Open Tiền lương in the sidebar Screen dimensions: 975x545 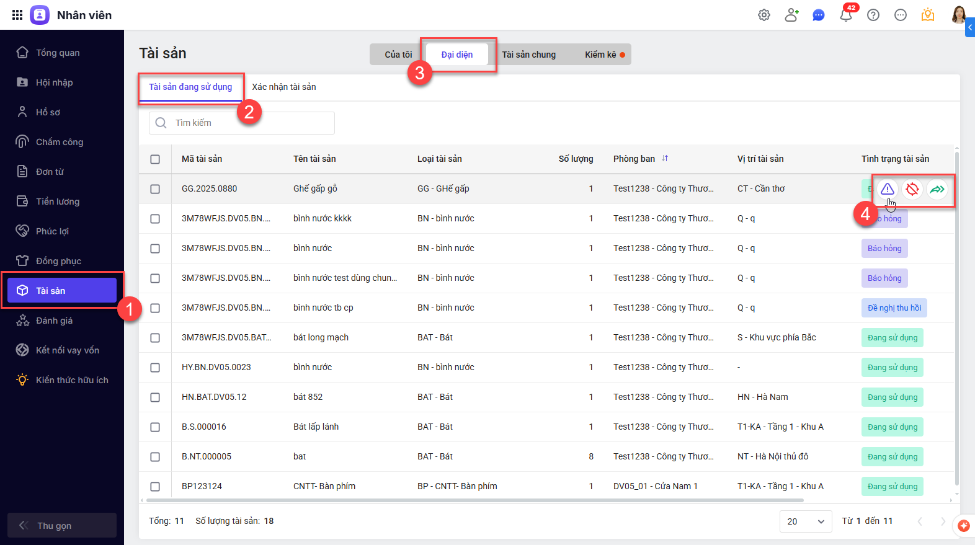pyautogui.click(x=58, y=202)
